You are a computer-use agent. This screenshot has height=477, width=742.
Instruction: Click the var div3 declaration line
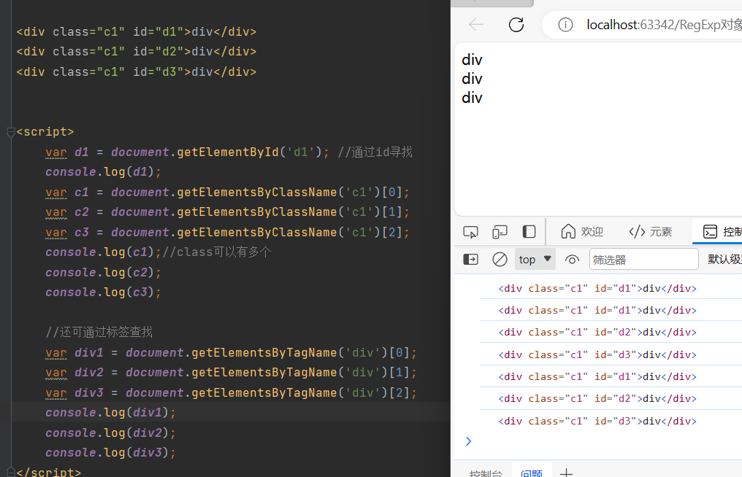click(x=231, y=393)
